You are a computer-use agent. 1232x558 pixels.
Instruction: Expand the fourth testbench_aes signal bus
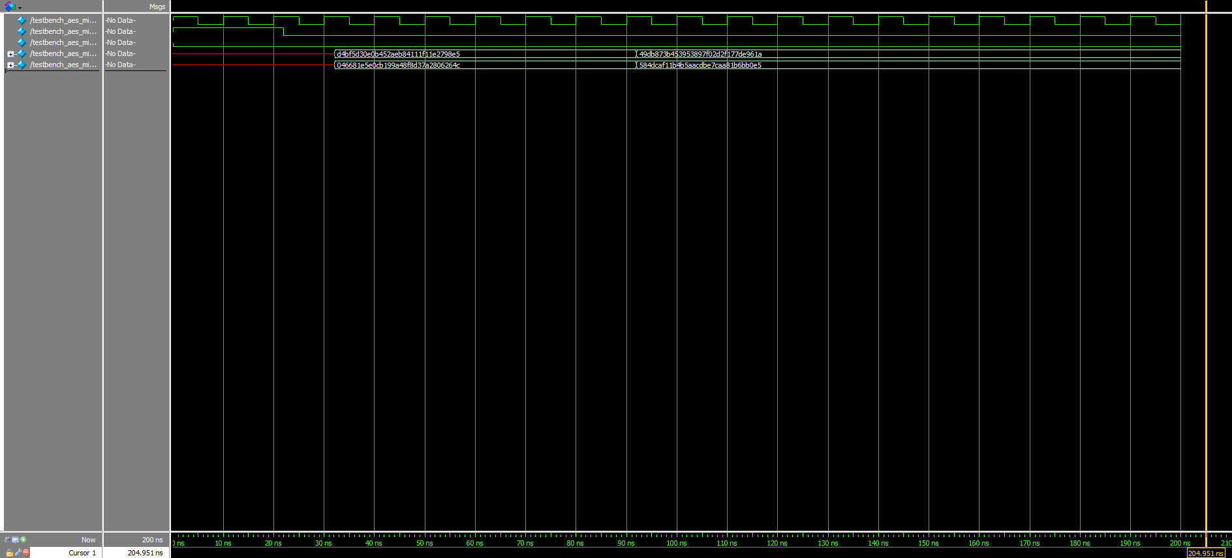tap(10, 54)
